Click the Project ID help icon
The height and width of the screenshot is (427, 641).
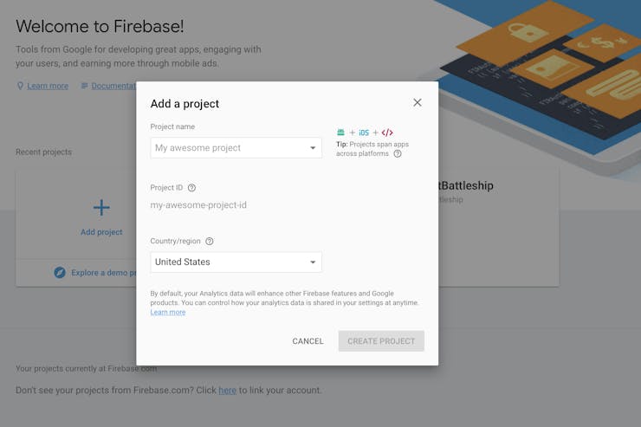click(191, 188)
